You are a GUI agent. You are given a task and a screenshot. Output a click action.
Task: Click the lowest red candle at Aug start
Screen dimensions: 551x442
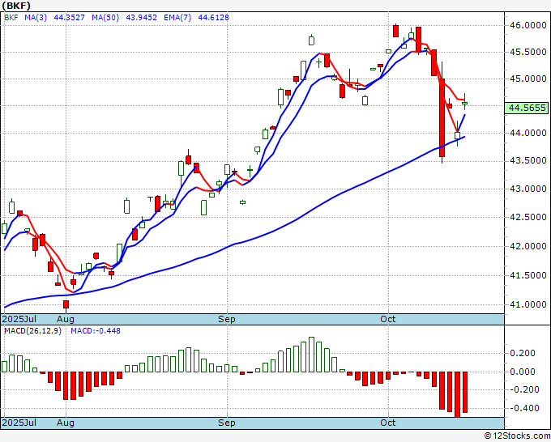pyautogui.click(x=66, y=304)
